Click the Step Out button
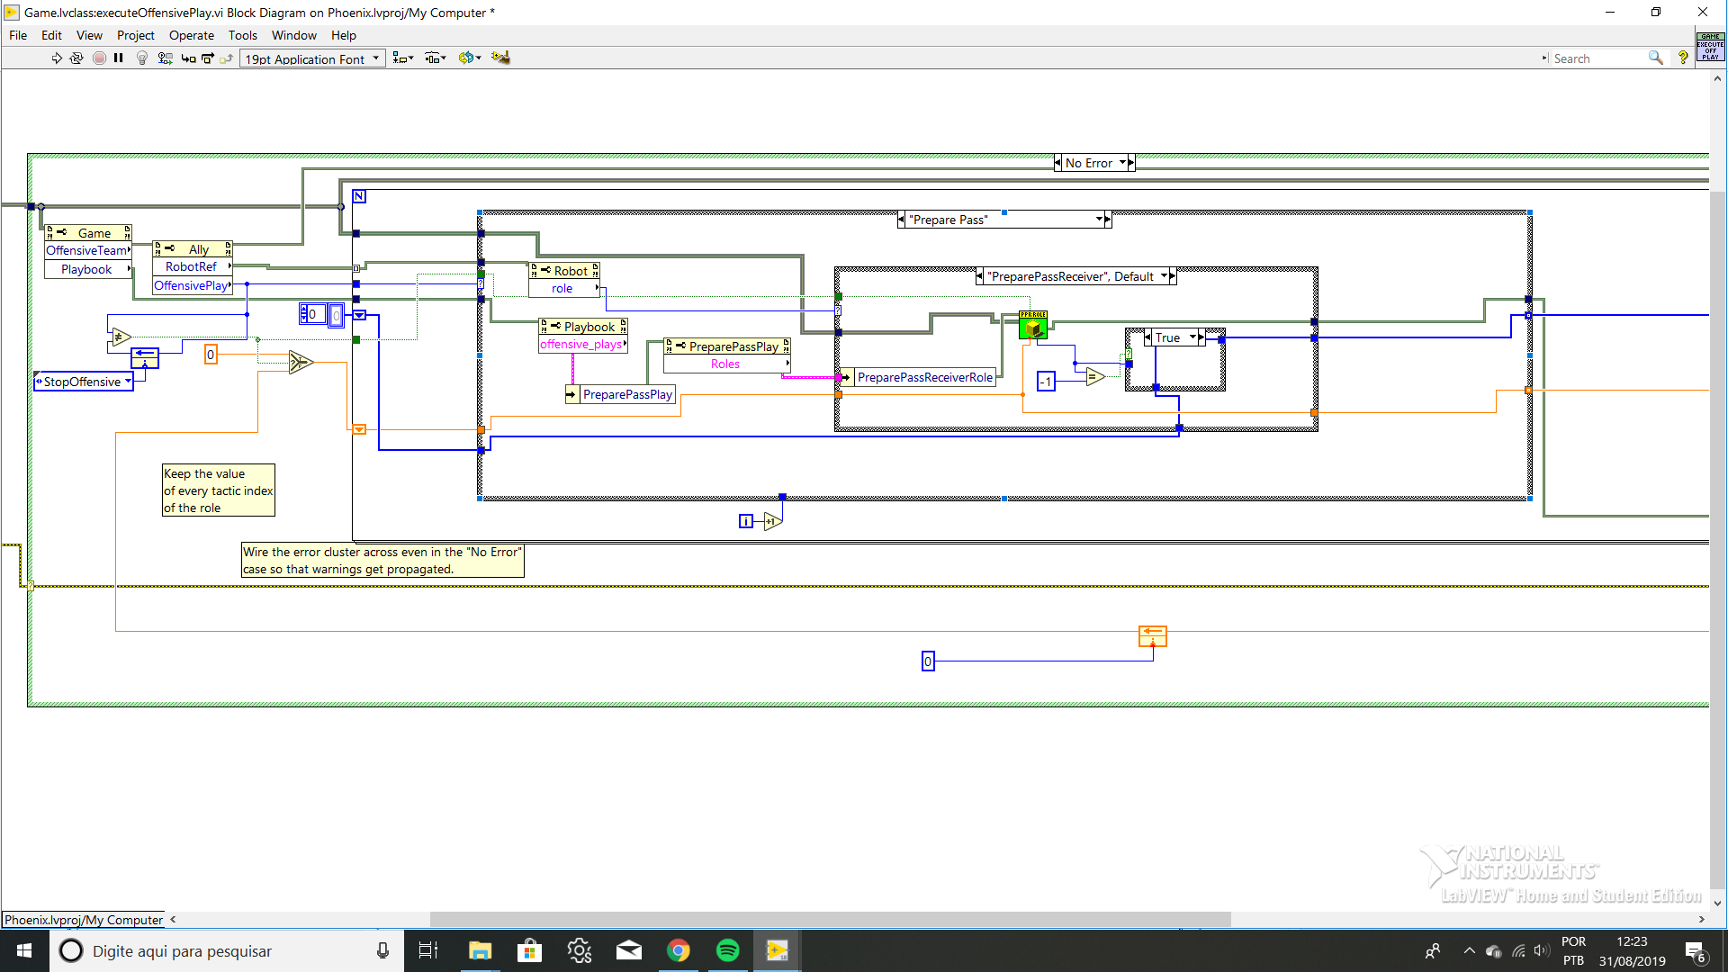The height and width of the screenshot is (972, 1728). click(x=227, y=58)
